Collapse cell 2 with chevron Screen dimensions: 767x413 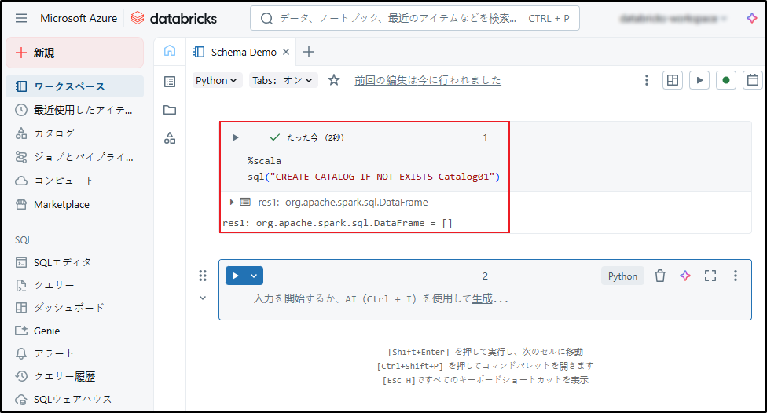coord(203,298)
